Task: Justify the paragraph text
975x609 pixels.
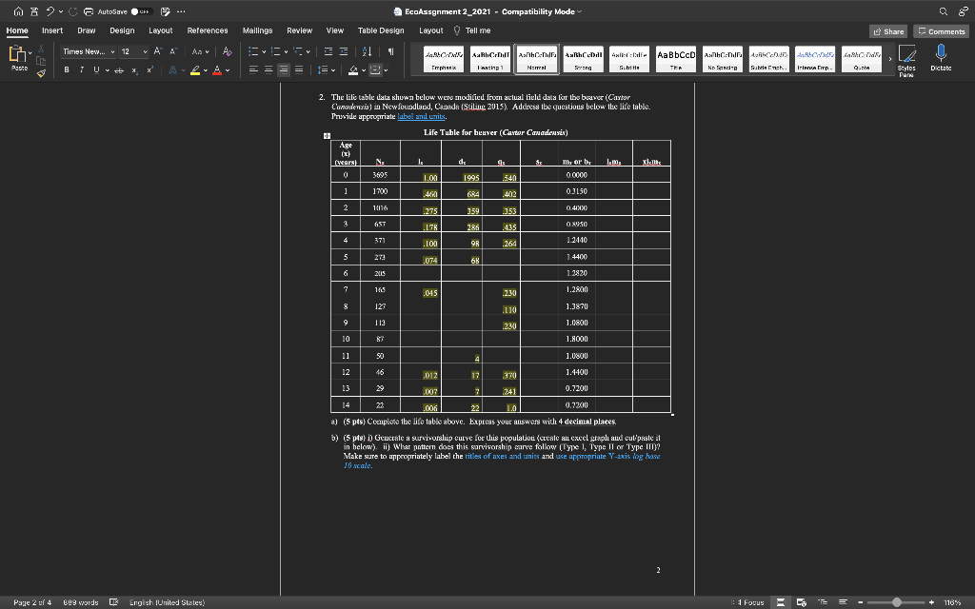Action: tap(299, 70)
